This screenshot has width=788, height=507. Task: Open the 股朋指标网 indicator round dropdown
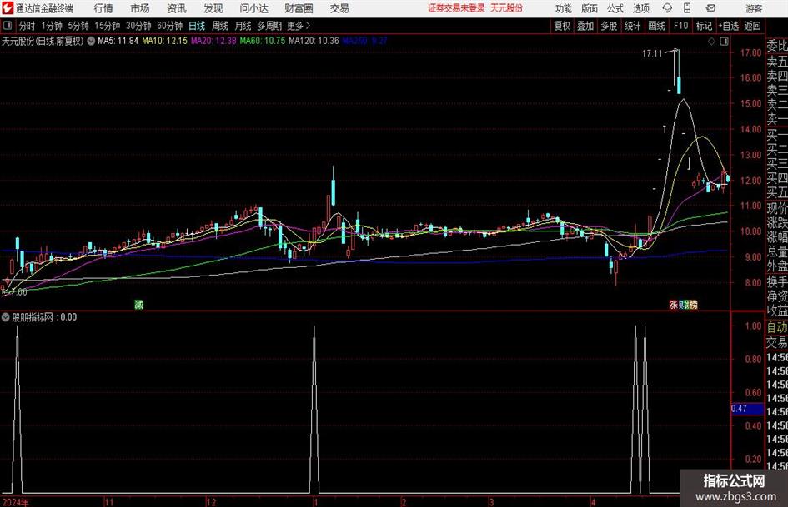6,317
